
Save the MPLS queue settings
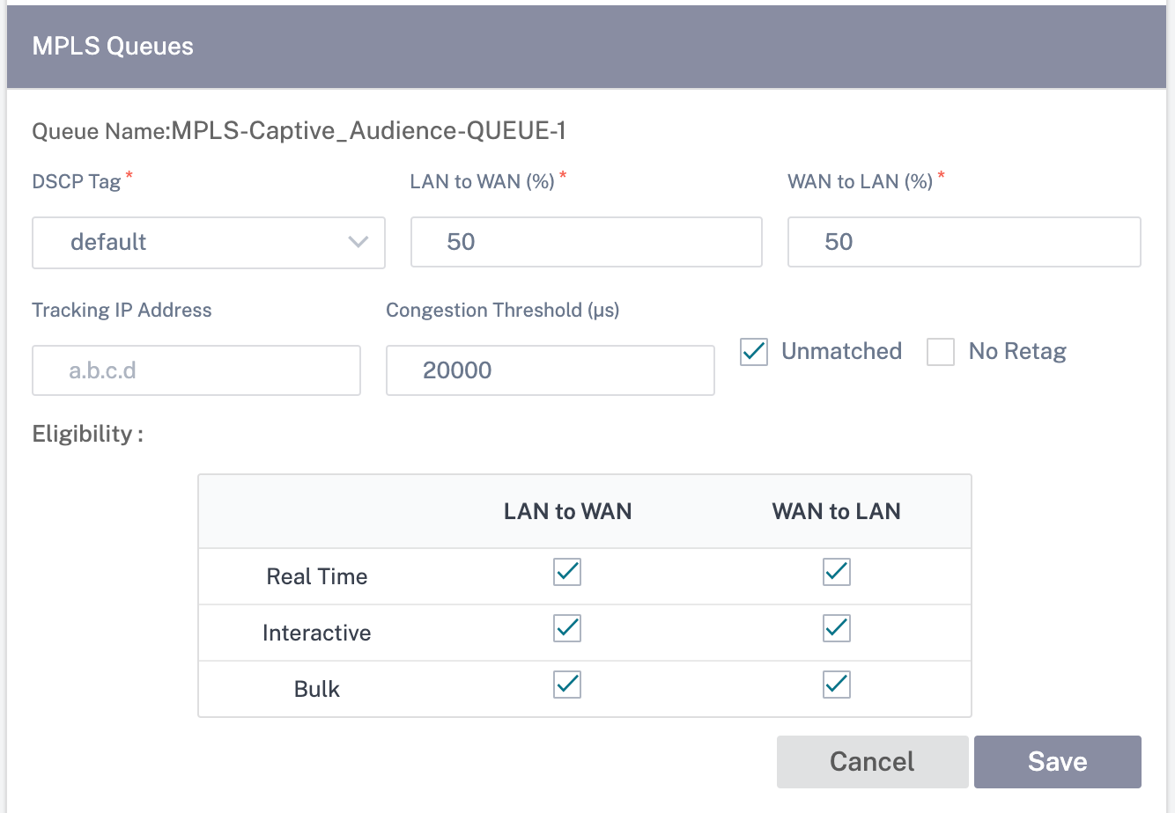pyautogui.click(x=1058, y=762)
